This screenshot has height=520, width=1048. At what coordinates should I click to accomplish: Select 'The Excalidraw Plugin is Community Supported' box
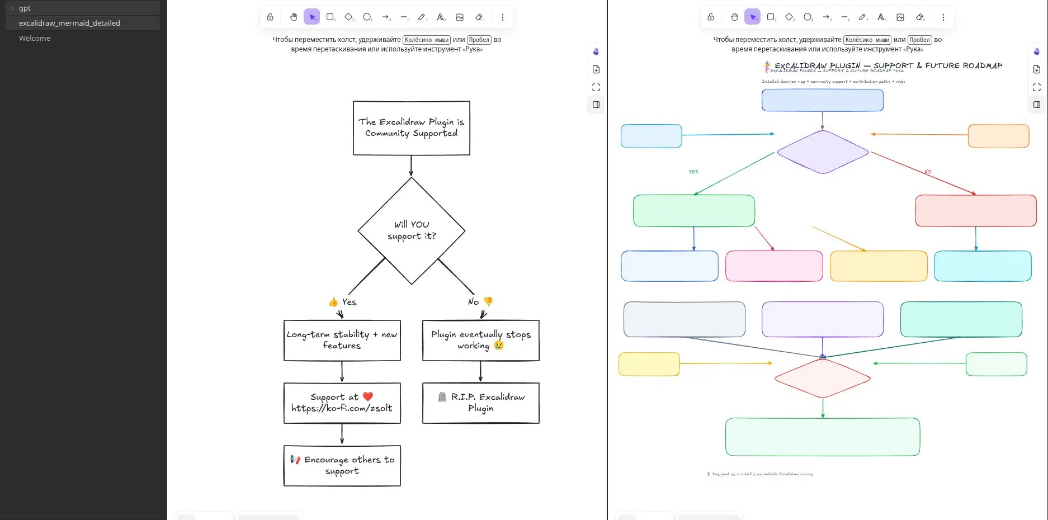click(412, 128)
